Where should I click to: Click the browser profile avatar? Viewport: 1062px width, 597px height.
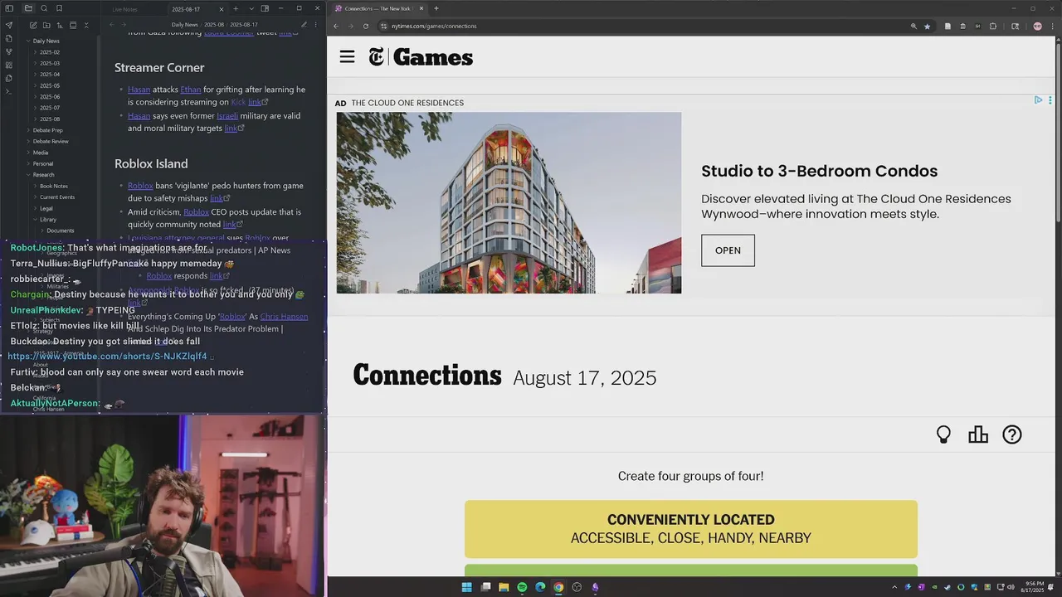click(1037, 26)
